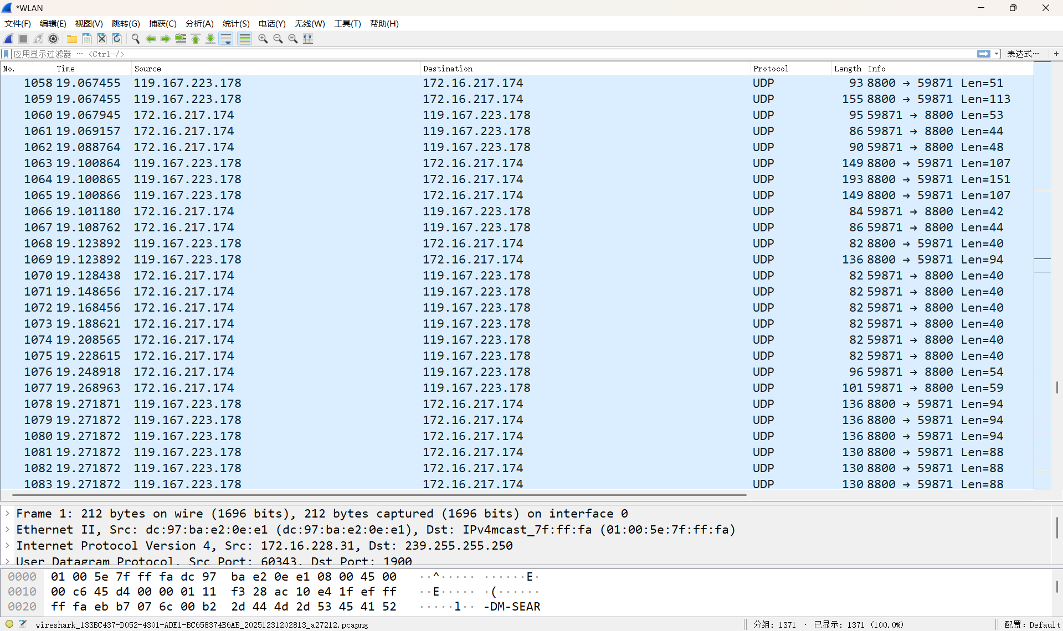Open 无线(W) menu
This screenshot has height=631, width=1063.
point(309,23)
